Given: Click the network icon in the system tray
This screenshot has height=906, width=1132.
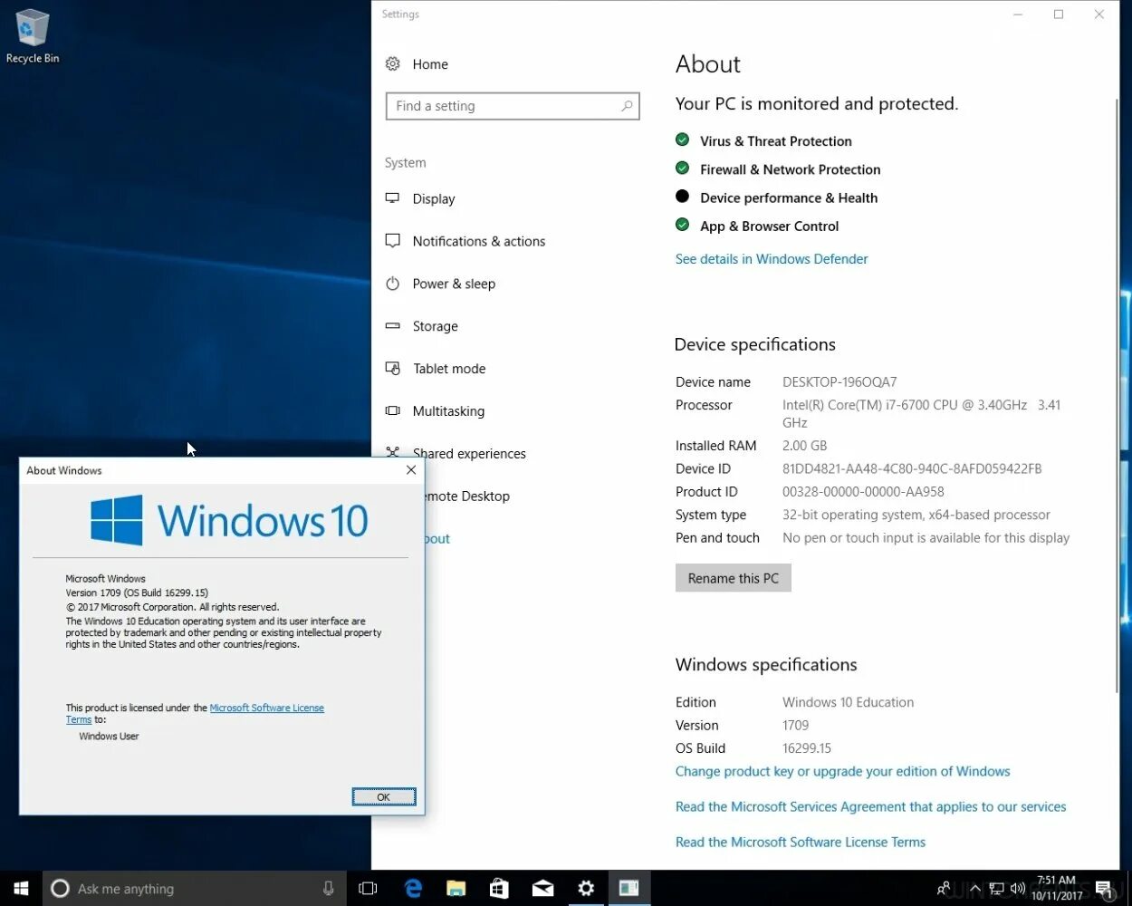Looking at the screenshot, I should (996, 889).
